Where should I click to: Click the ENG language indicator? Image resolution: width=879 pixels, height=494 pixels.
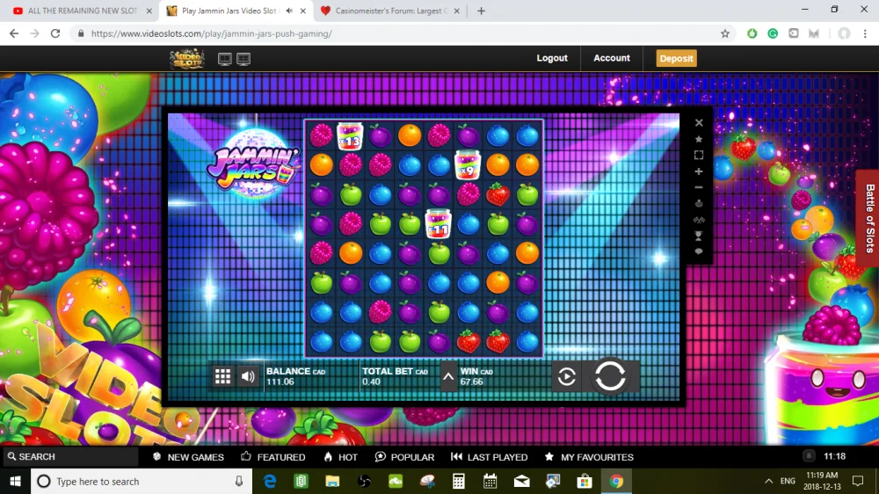coord(788,481)
